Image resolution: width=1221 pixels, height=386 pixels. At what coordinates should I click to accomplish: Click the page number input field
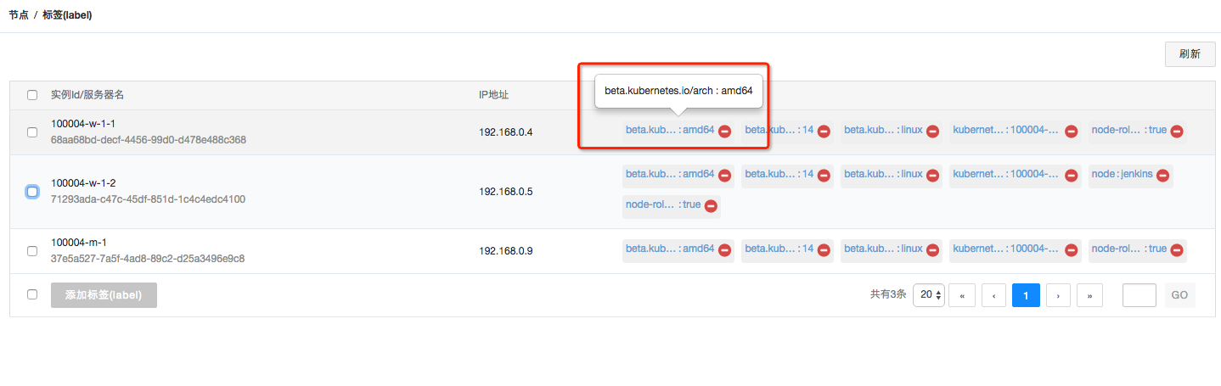[x=1139, y=295]
